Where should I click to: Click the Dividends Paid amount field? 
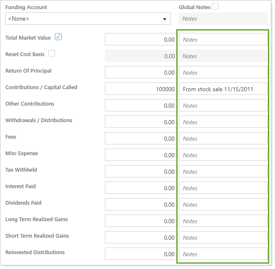140,205
